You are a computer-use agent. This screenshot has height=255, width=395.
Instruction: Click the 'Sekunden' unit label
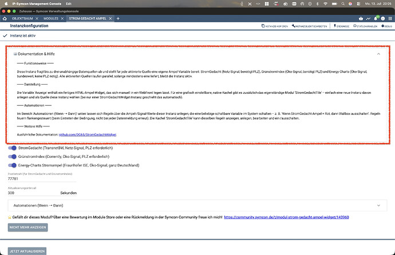pos(68,193)
